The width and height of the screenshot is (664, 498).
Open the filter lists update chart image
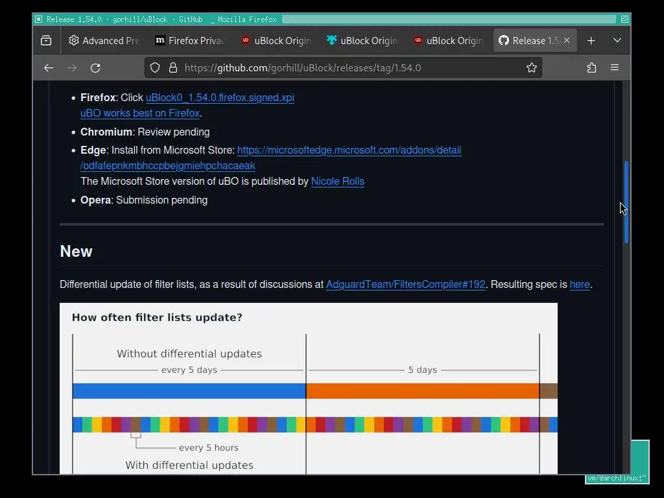pos(308,388)
